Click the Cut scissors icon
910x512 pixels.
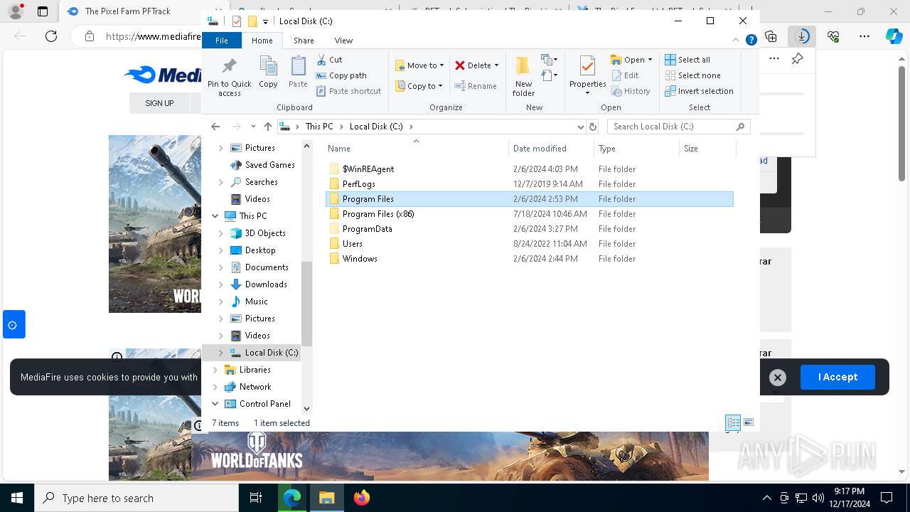[x=321, y=60]
